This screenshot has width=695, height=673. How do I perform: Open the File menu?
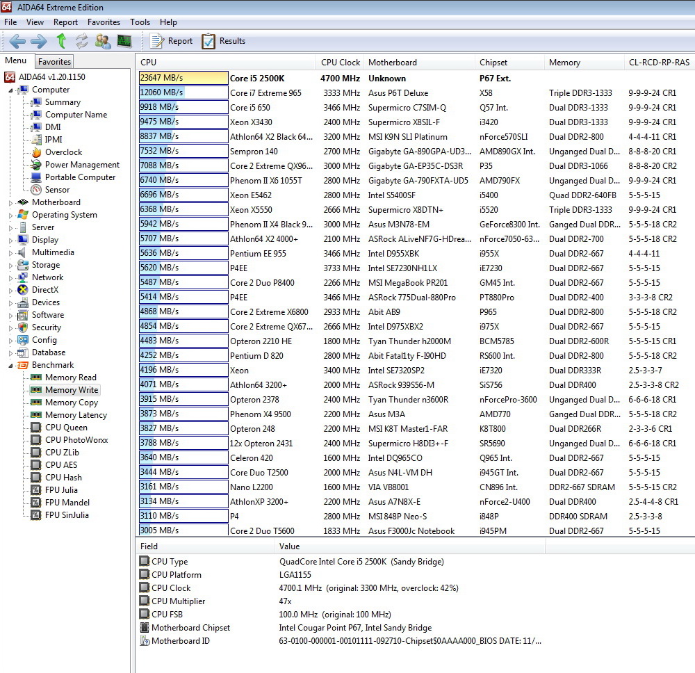10,22
